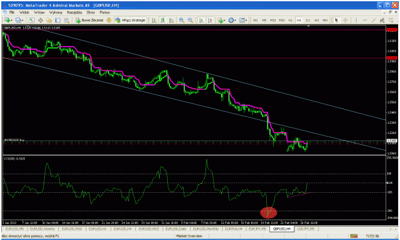
Task: Switch to the EURUSD,Daily chart tab
Action: 176,229
